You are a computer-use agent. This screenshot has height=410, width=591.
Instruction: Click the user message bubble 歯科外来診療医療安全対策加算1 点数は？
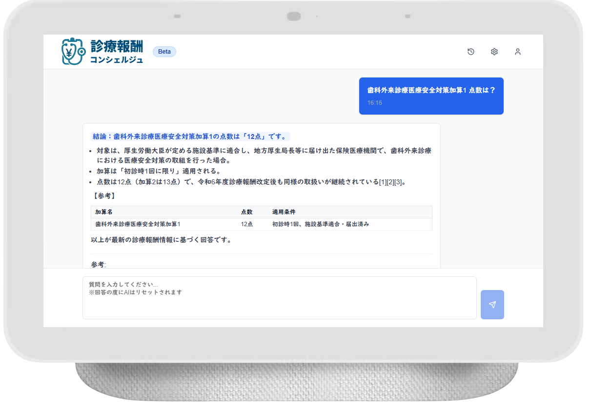[x=431, y=96]
